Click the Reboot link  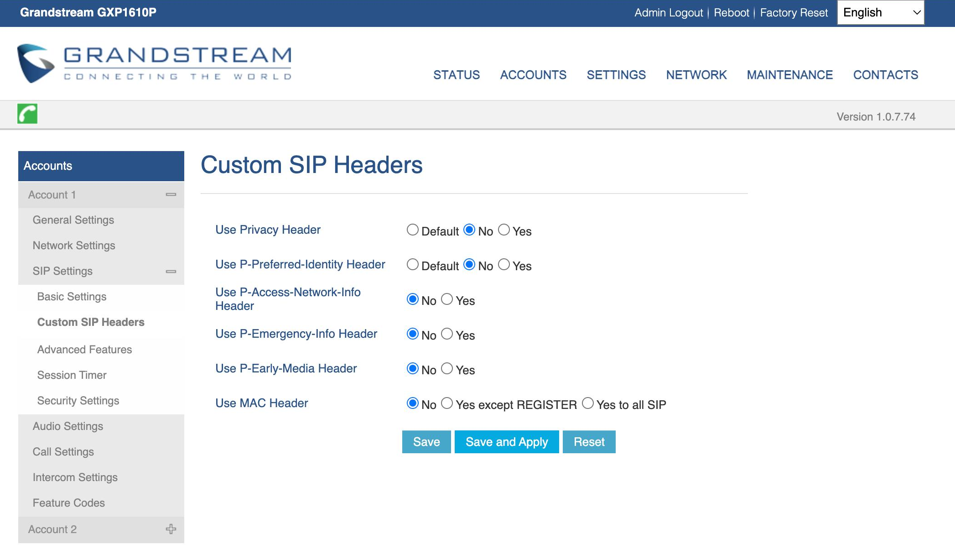point(731,13)
